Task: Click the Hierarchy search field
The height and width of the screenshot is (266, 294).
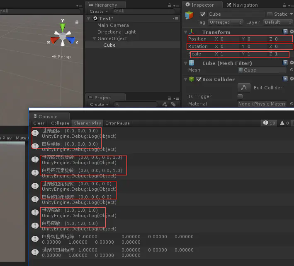Action: (x=143, y=11)
